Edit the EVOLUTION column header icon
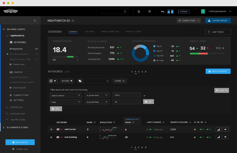 click(x=114, y=122)
